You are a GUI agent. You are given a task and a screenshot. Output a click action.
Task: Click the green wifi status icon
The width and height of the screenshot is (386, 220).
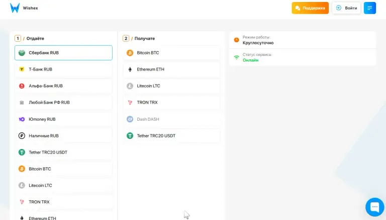pyautogui.click(x=236, y=57)
